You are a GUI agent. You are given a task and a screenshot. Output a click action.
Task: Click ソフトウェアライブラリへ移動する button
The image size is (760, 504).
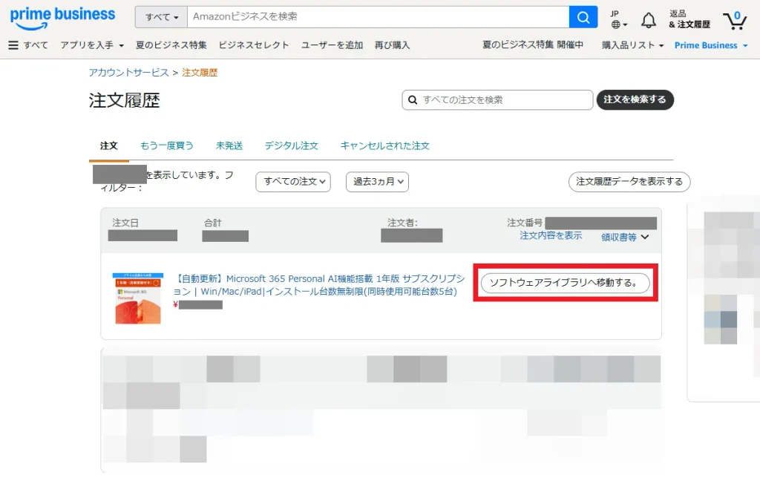click(565, 283)
